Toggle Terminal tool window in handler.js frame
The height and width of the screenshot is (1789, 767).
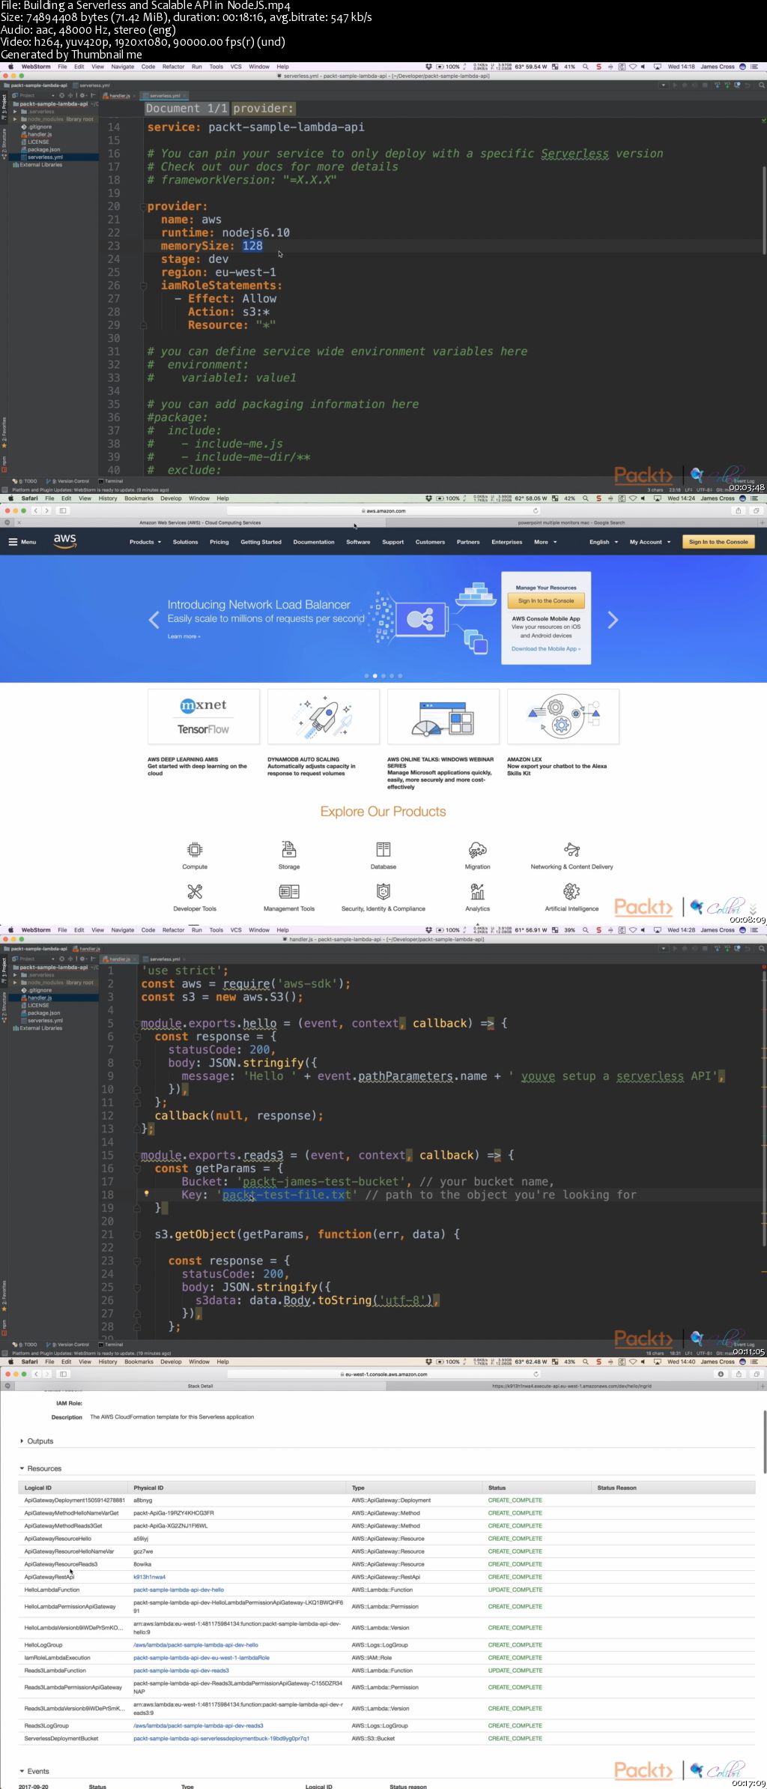pos(111,1345)
